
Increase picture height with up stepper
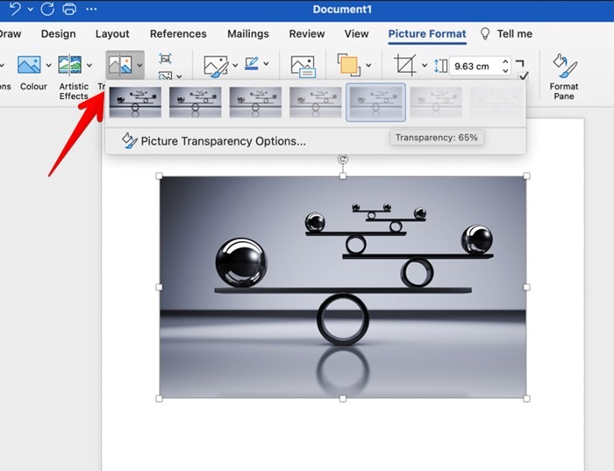505,62
